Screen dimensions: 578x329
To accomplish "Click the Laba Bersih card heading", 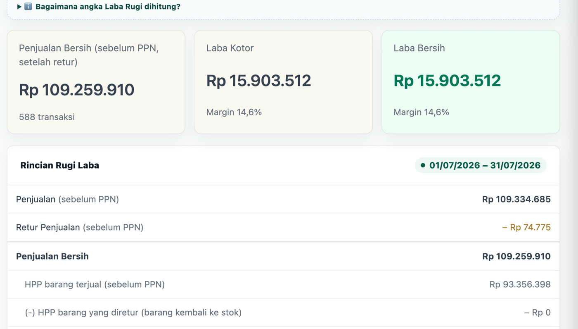I will (419, 48).
